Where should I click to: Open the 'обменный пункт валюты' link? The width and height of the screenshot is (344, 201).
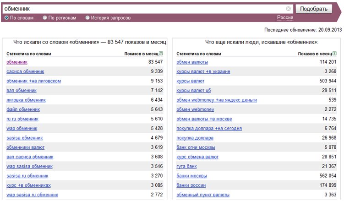click(x=203, y=195)
